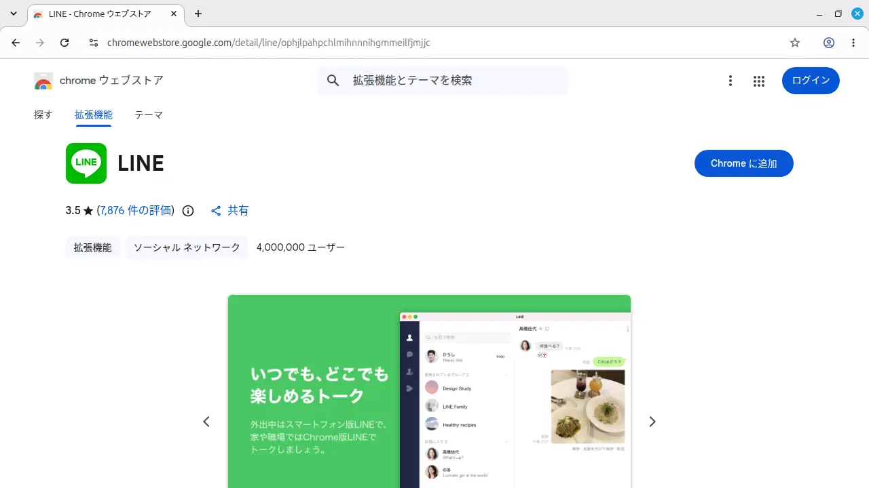Image resolution: width=869 pixels, height=488 pixels.
Task: View site information icon in address bar
Action: point(94,43)
